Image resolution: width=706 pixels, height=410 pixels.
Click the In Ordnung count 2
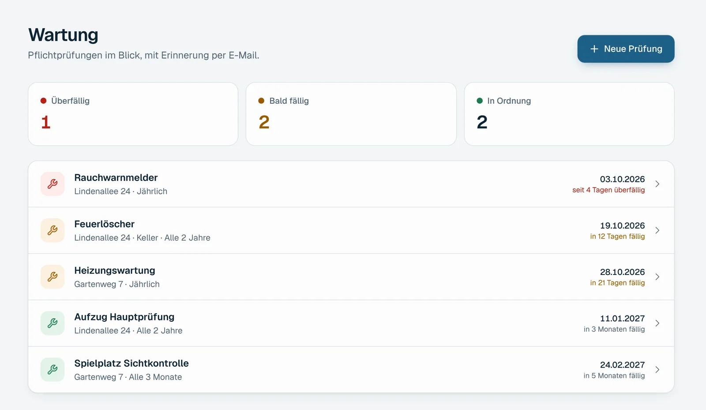[x=482, y=122]
